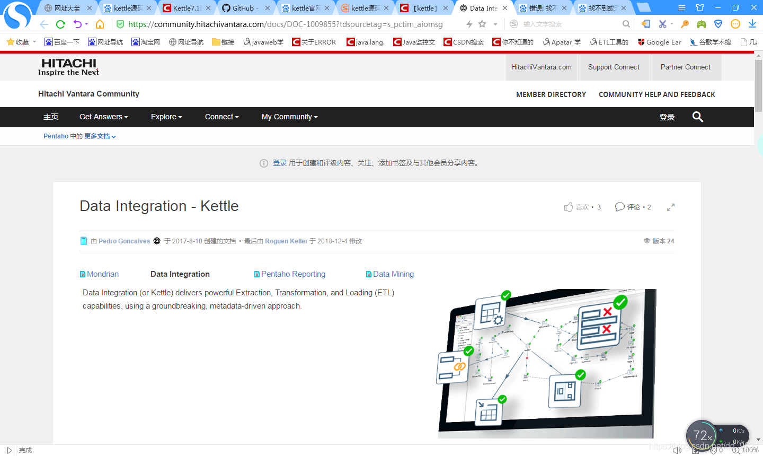Click the 主页 nav menu item
Viewport: 763px width, 456px height.
(51, 117)
